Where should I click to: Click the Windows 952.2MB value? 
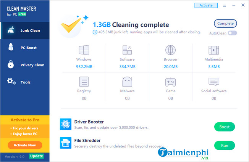tap(84, 67)
